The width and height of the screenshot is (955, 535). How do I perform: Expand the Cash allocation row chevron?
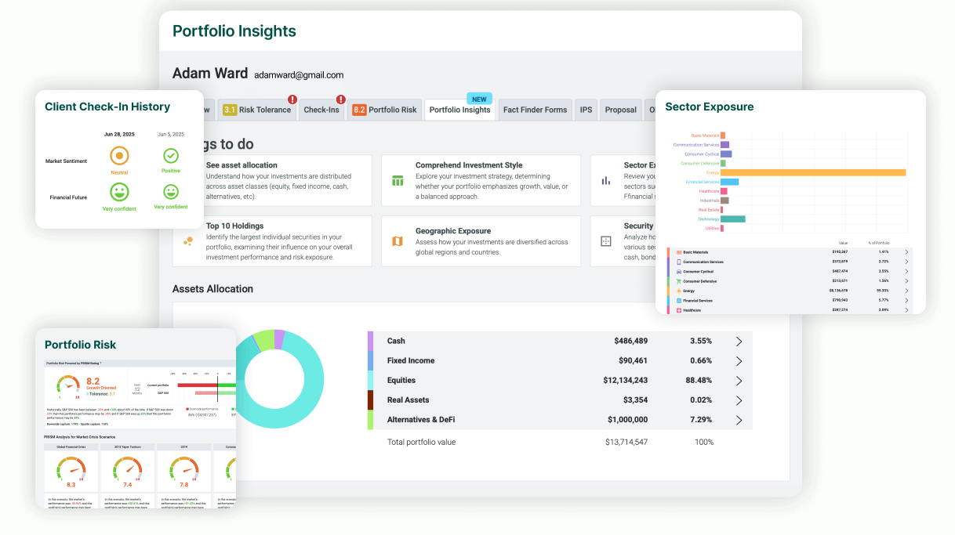pos(739,342)
